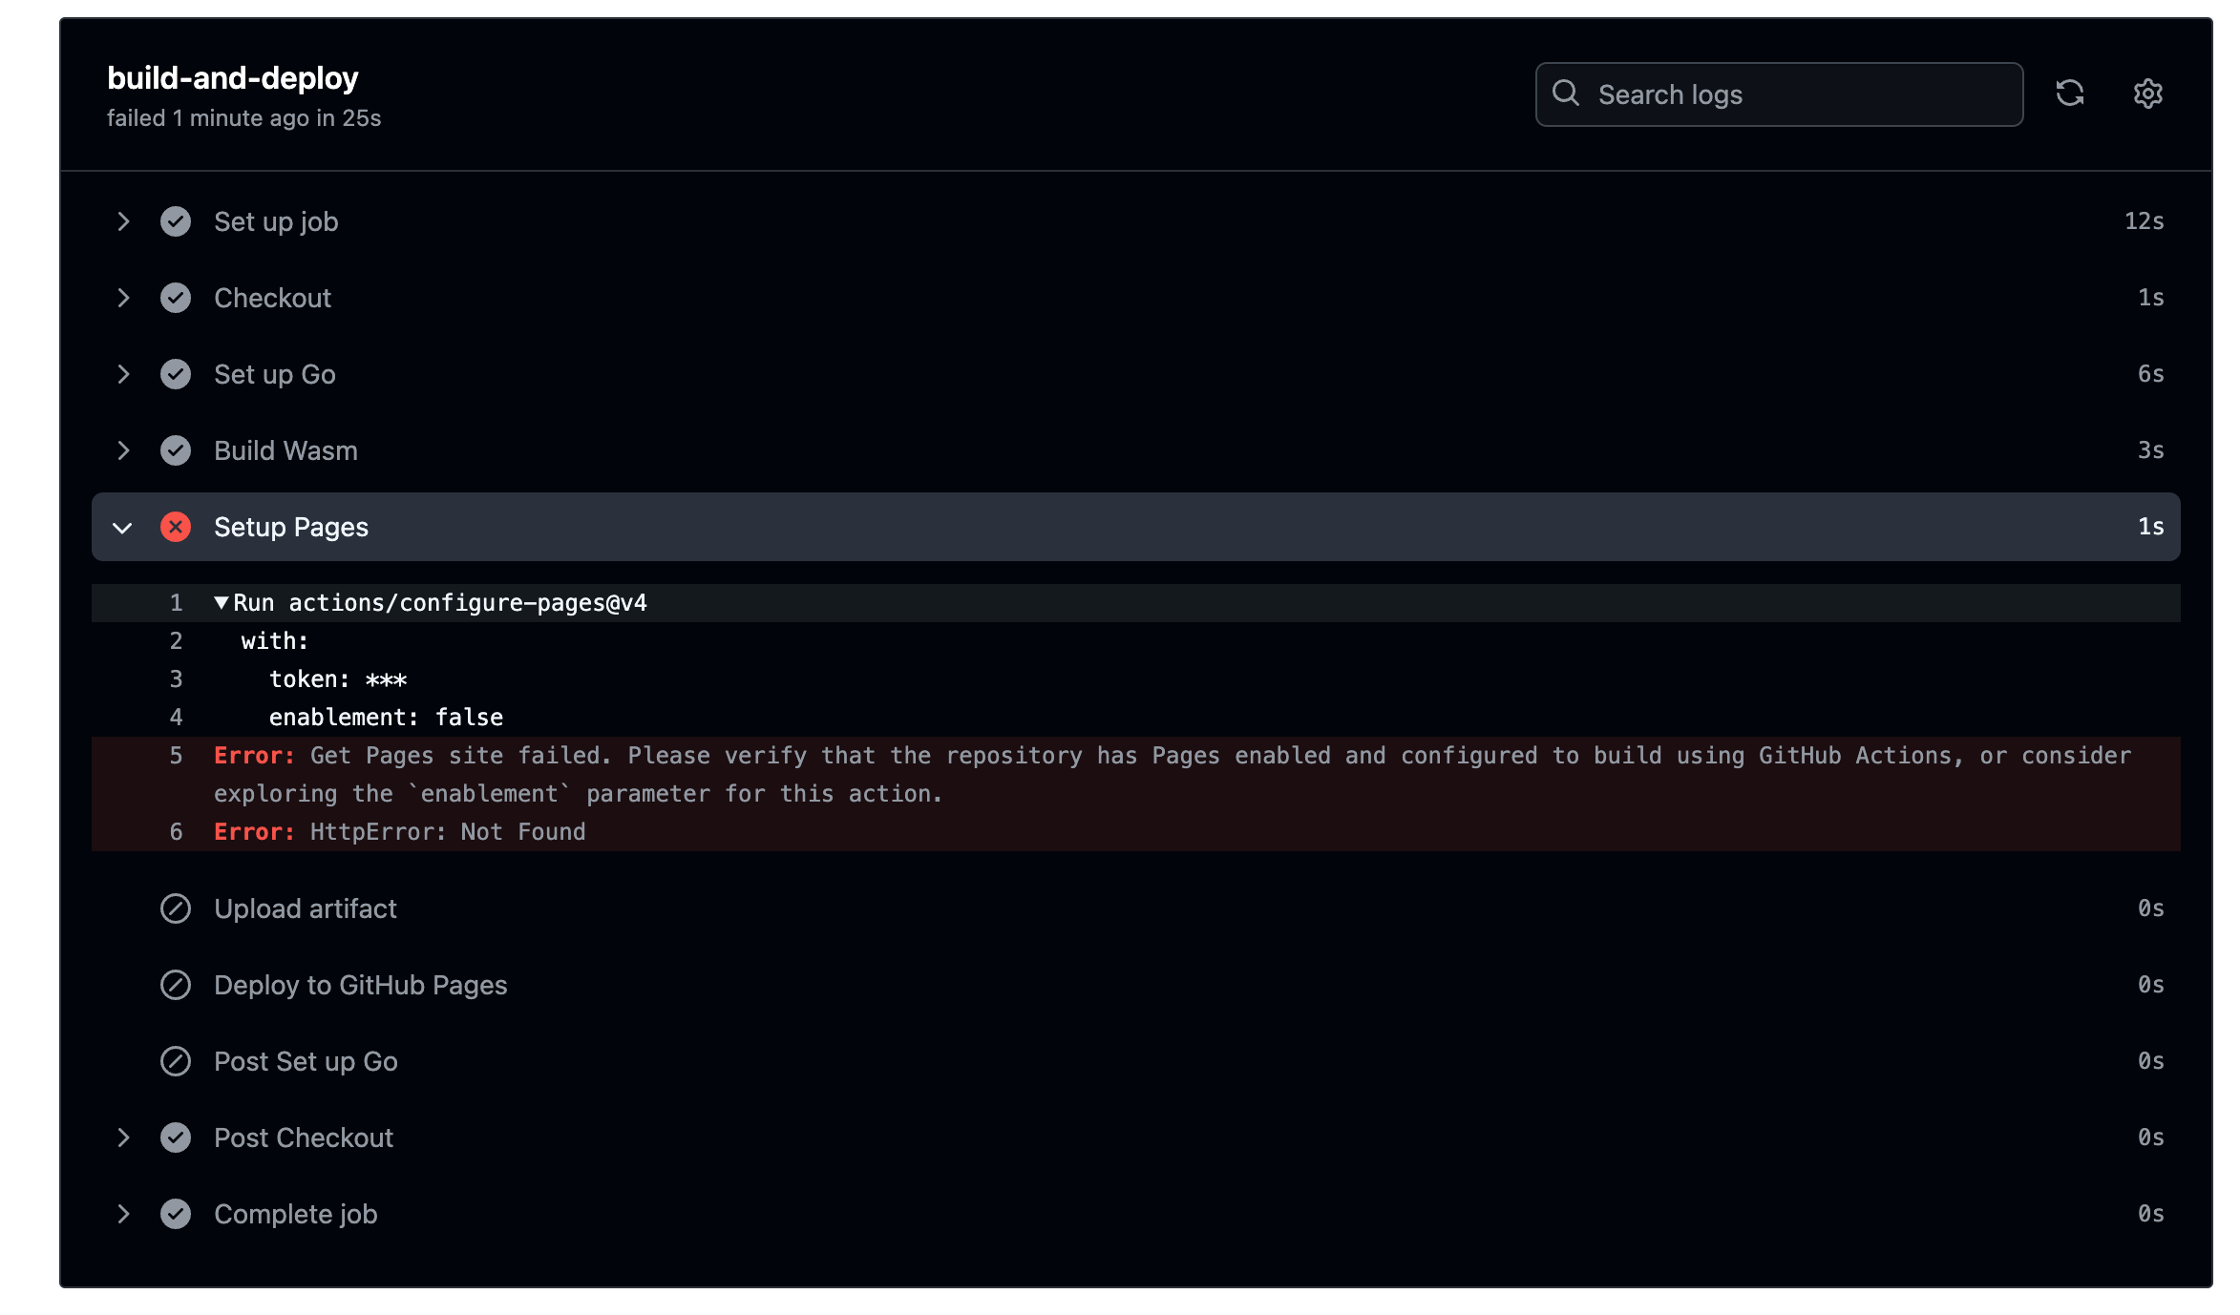This screenshot has width=2240, height=1315.
Task: Click log line number 2
Action: point(177,641)
